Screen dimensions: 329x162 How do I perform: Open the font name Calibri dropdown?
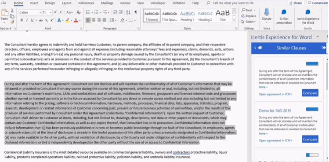tap(40, 13)
